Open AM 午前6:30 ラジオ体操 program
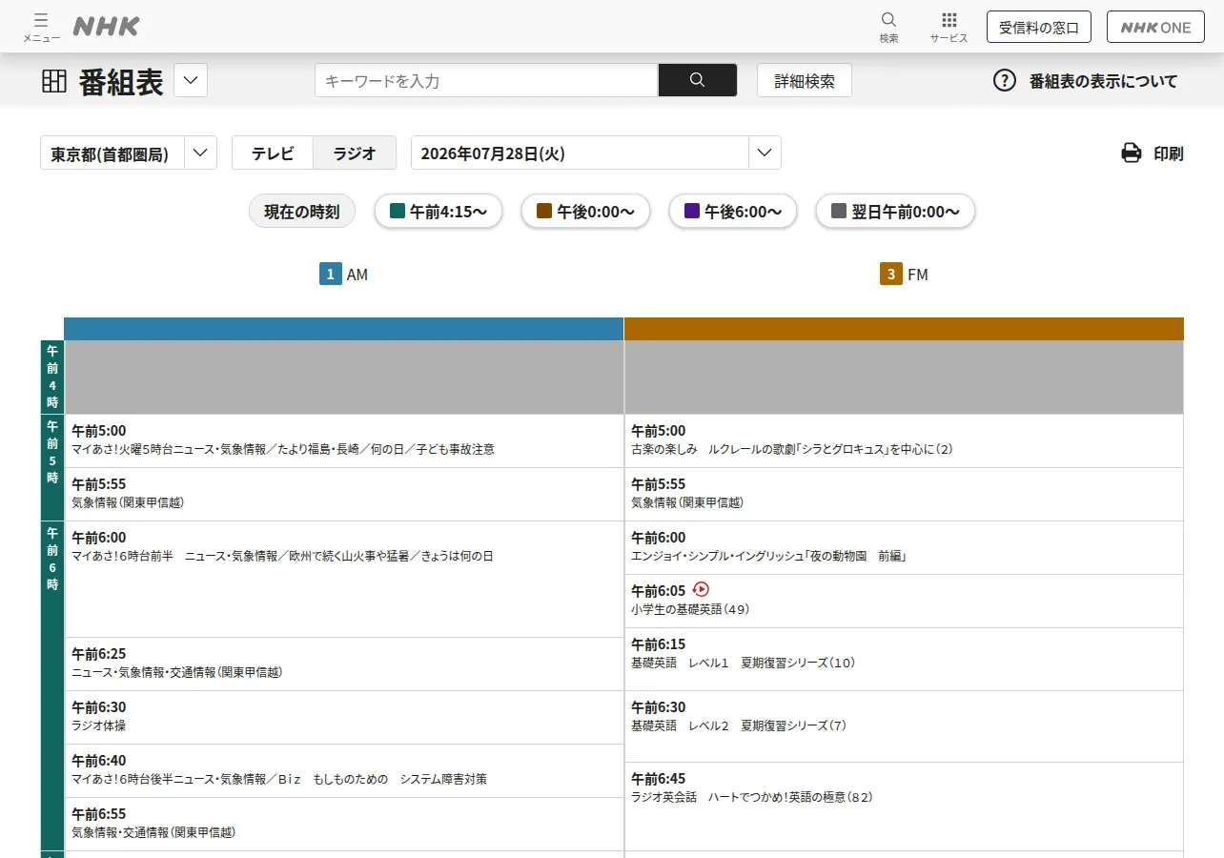1224x858 pixels. pyautogui.click(x=343, y=717)
